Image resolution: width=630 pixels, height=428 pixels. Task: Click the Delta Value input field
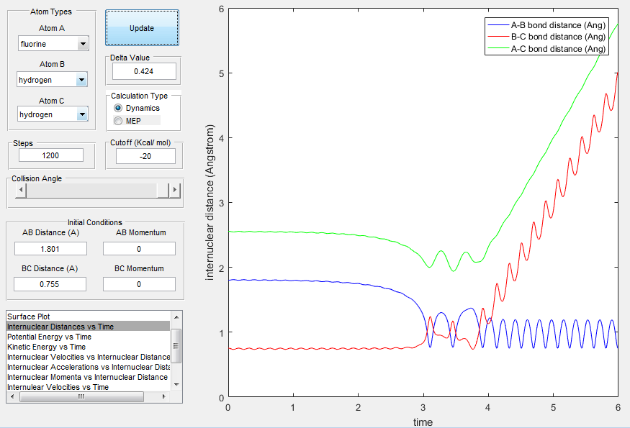click(x=144, y=71)
